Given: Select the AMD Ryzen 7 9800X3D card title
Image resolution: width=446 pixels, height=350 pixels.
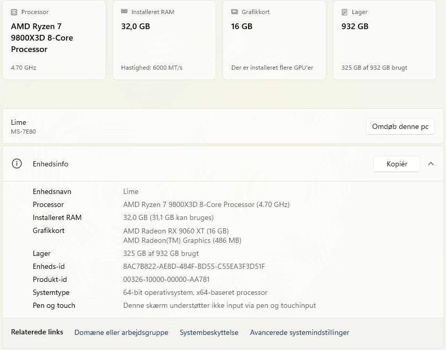Looking at the screenshot, I should (42, 38).
